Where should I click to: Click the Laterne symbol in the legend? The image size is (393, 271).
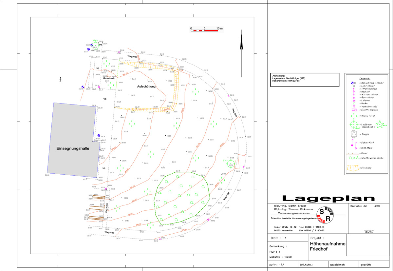354,100
